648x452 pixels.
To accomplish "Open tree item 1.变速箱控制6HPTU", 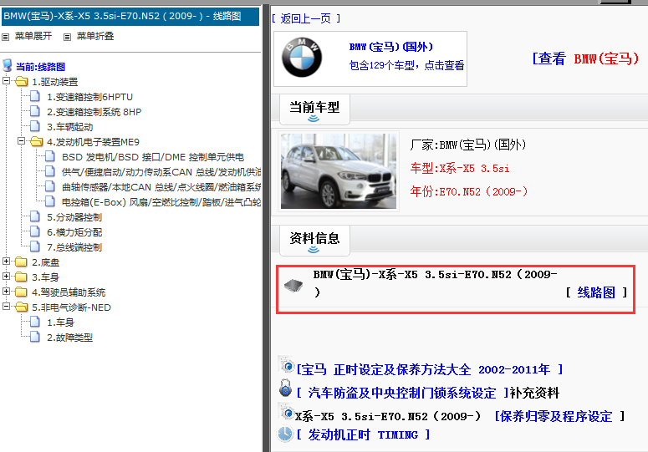I will coord(89,97).
